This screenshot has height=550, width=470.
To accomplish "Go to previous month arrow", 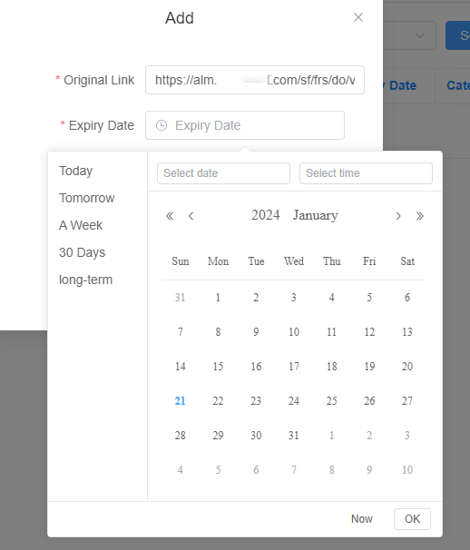I will [x=191, y=216].
